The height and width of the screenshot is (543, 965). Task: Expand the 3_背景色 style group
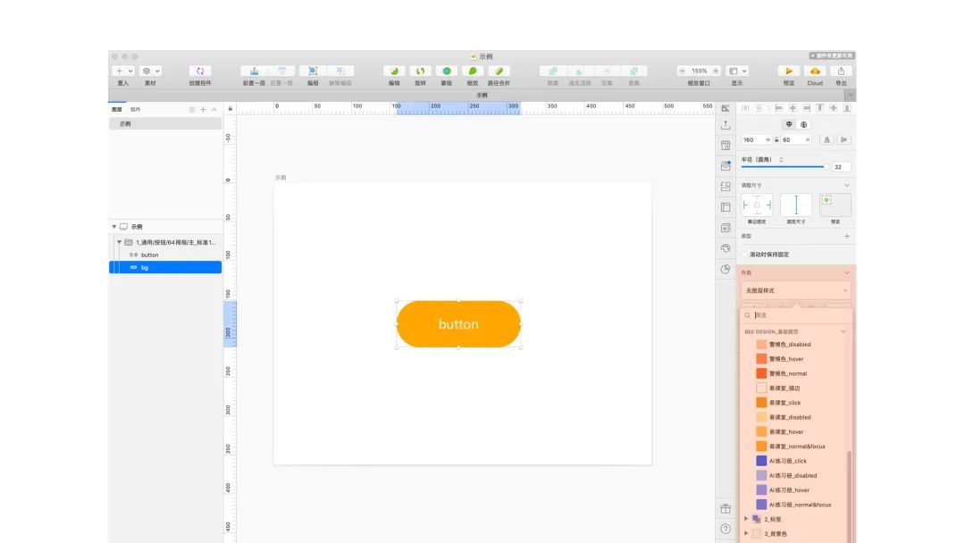coord(746,534)
